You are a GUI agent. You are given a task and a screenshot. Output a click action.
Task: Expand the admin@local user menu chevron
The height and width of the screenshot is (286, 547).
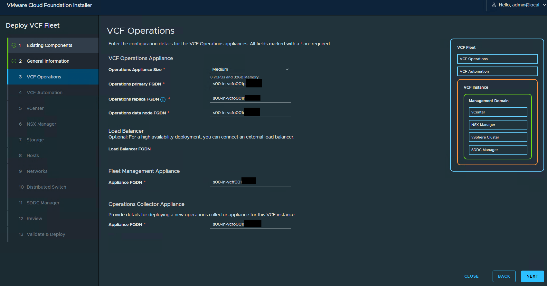pos(544,5)
